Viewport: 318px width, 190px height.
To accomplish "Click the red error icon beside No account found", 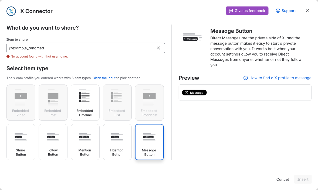I will tap(8, 57).
